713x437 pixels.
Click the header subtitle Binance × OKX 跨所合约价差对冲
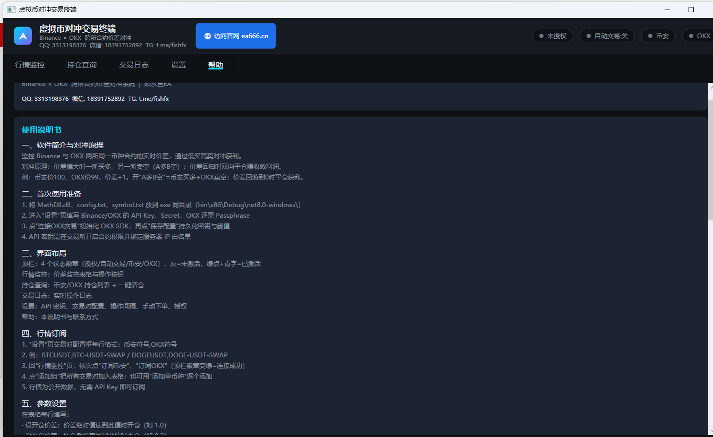coord(85,38)
